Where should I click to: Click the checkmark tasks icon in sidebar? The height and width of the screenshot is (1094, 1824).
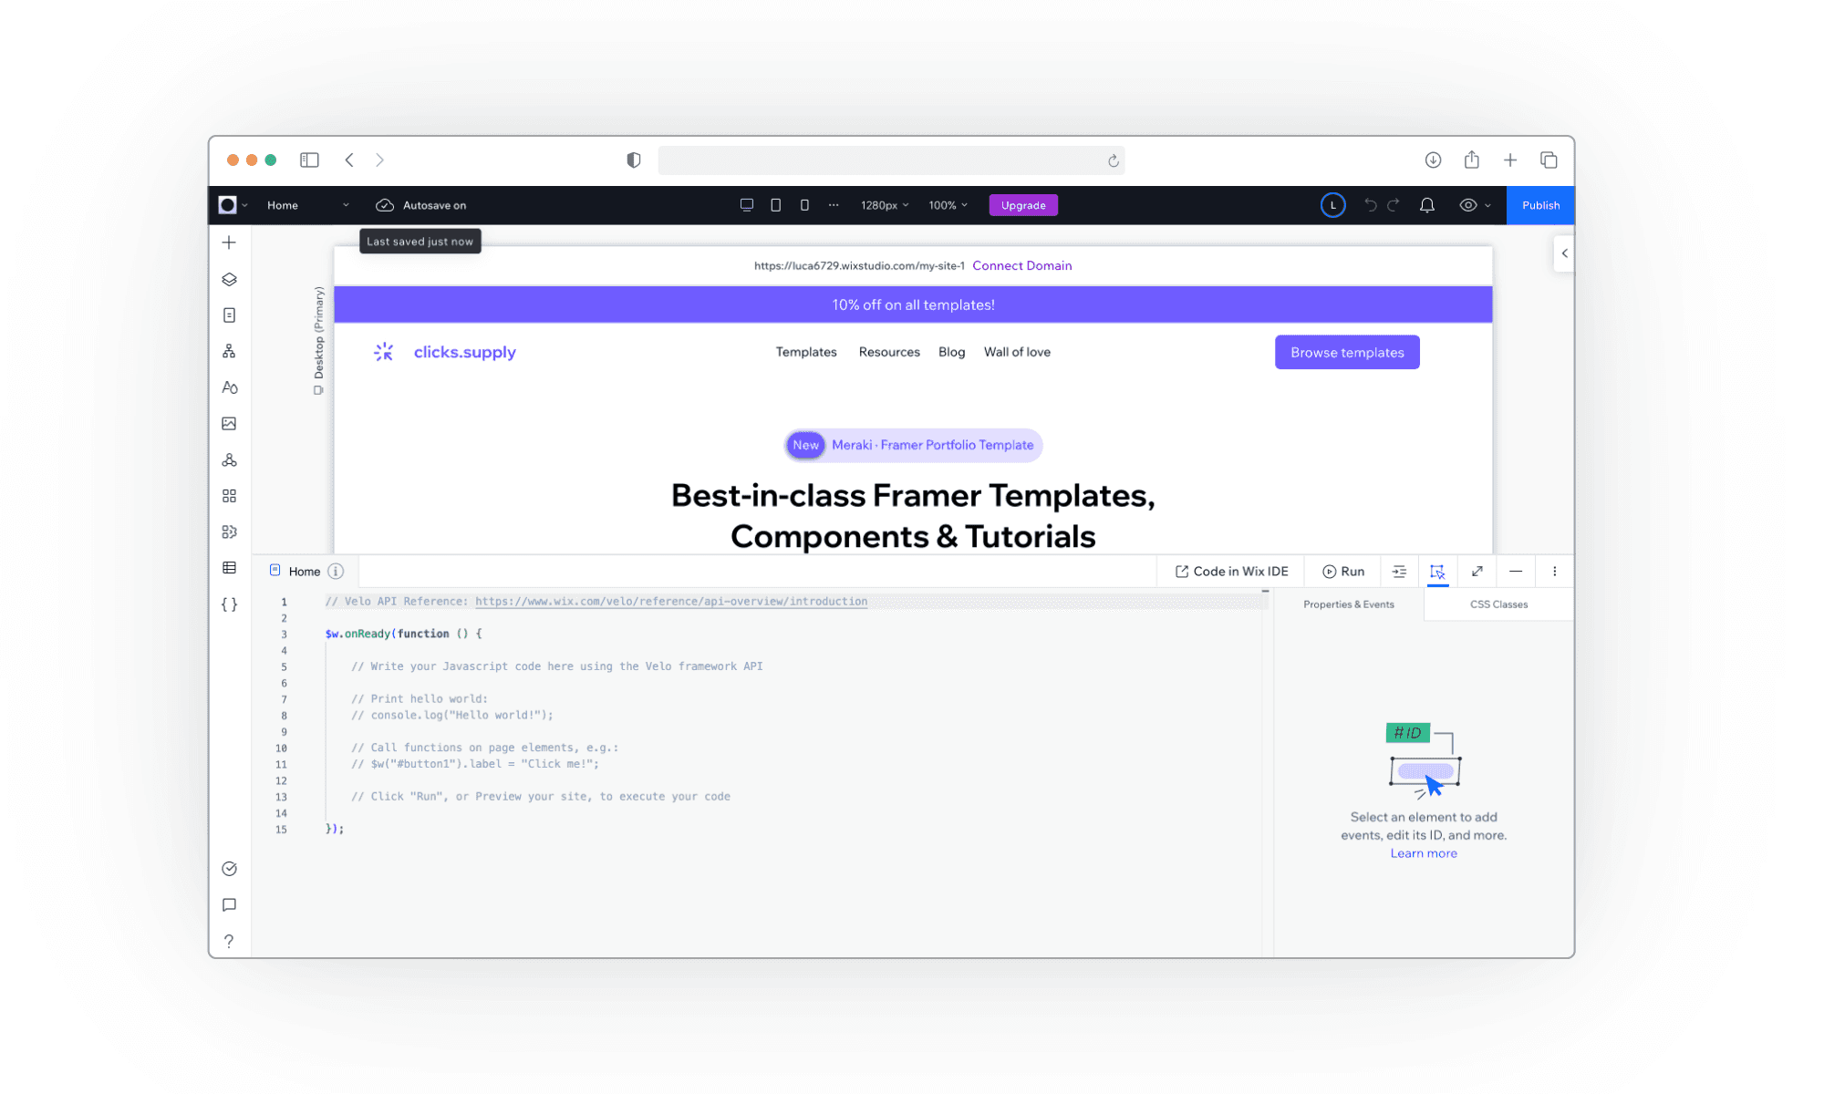pos(229,869)
